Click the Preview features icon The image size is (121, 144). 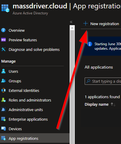click(x=3, y=40)
